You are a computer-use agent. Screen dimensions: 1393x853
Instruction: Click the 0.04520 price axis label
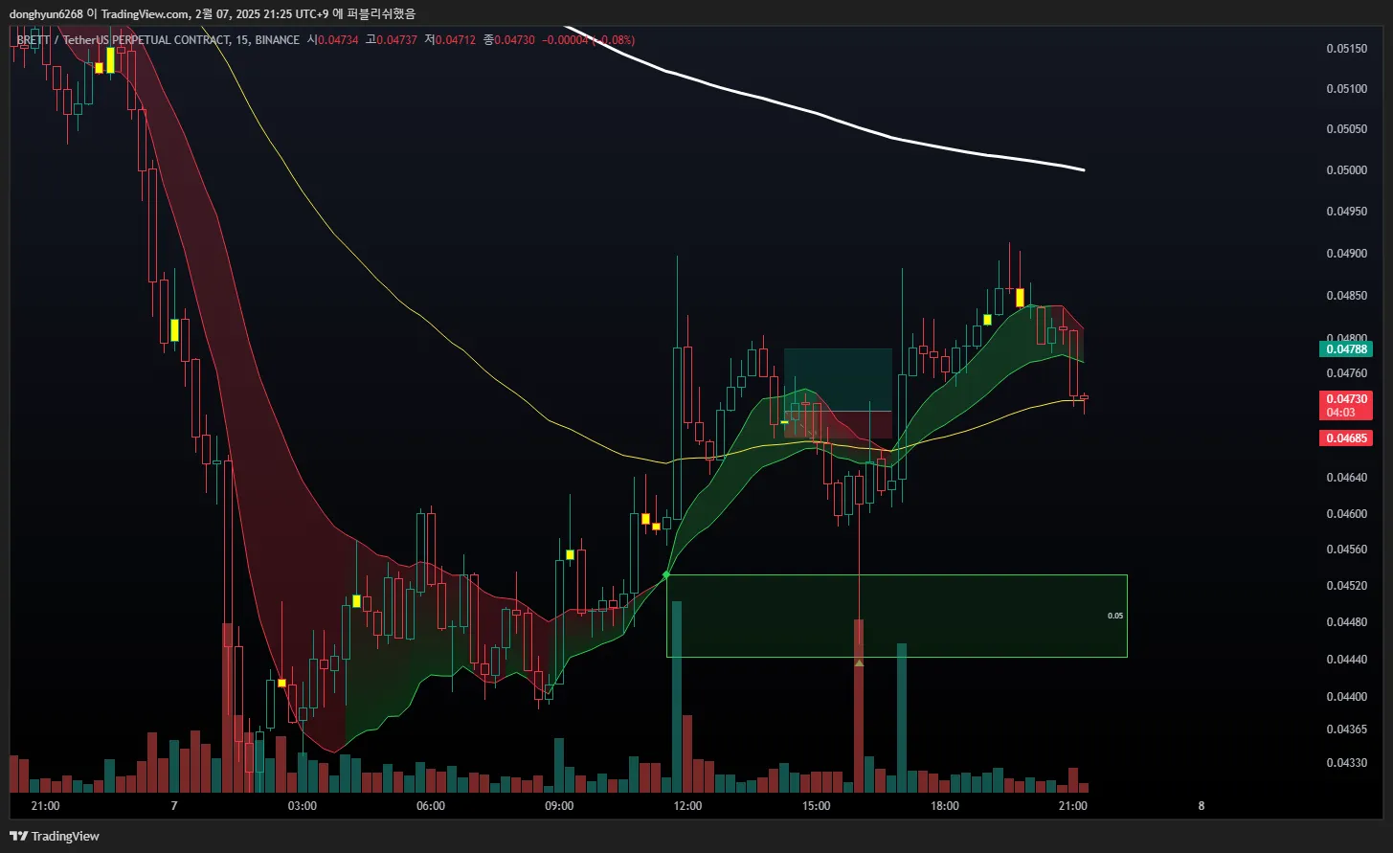click(1346, 586)
